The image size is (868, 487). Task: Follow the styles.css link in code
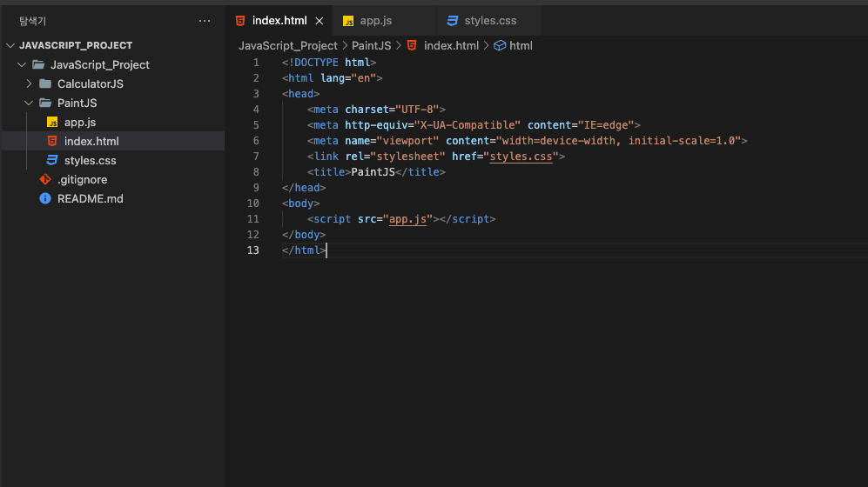pos(521,157)
